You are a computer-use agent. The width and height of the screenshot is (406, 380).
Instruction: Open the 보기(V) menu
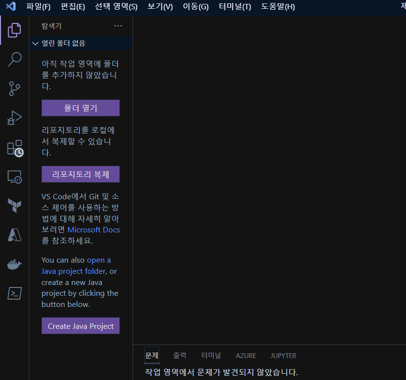point(160,6)
